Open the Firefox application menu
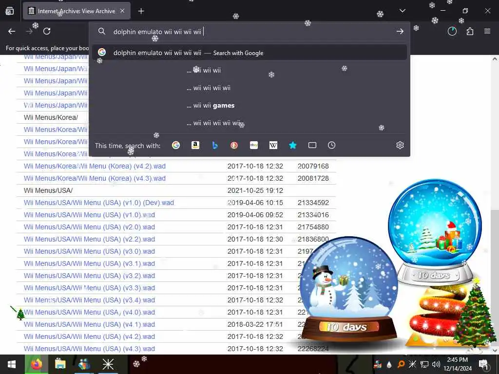499x374 pixels. point(487,31)
